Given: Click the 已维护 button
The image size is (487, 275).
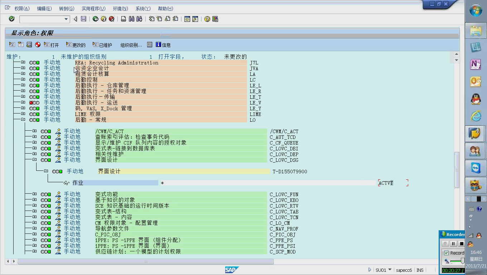Looking at the screenshot, I should (x=102, y=45).
